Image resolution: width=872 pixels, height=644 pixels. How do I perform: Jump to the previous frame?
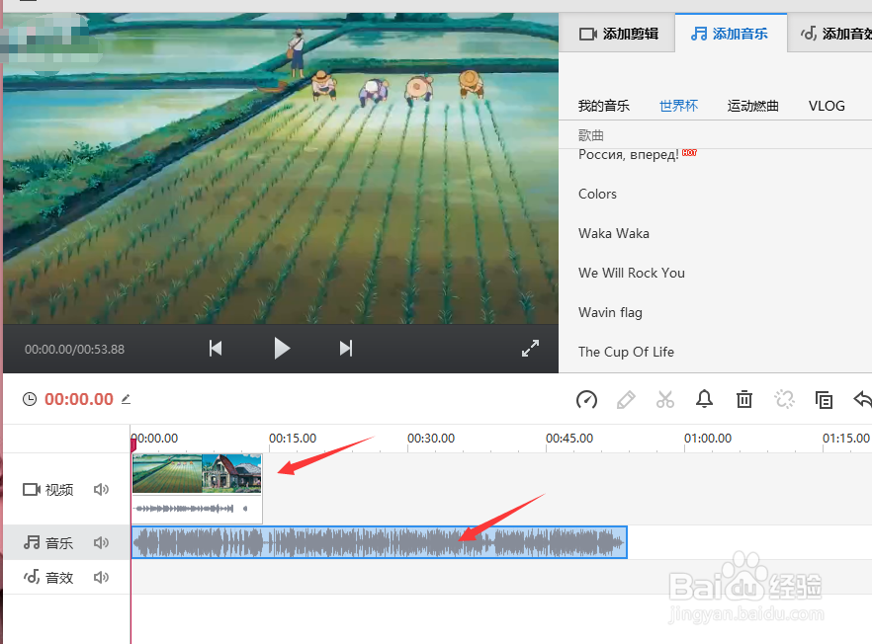(x=216, y=349)
